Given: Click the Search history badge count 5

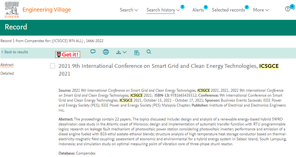Looking at the screenshot, I should click(182, 7).
